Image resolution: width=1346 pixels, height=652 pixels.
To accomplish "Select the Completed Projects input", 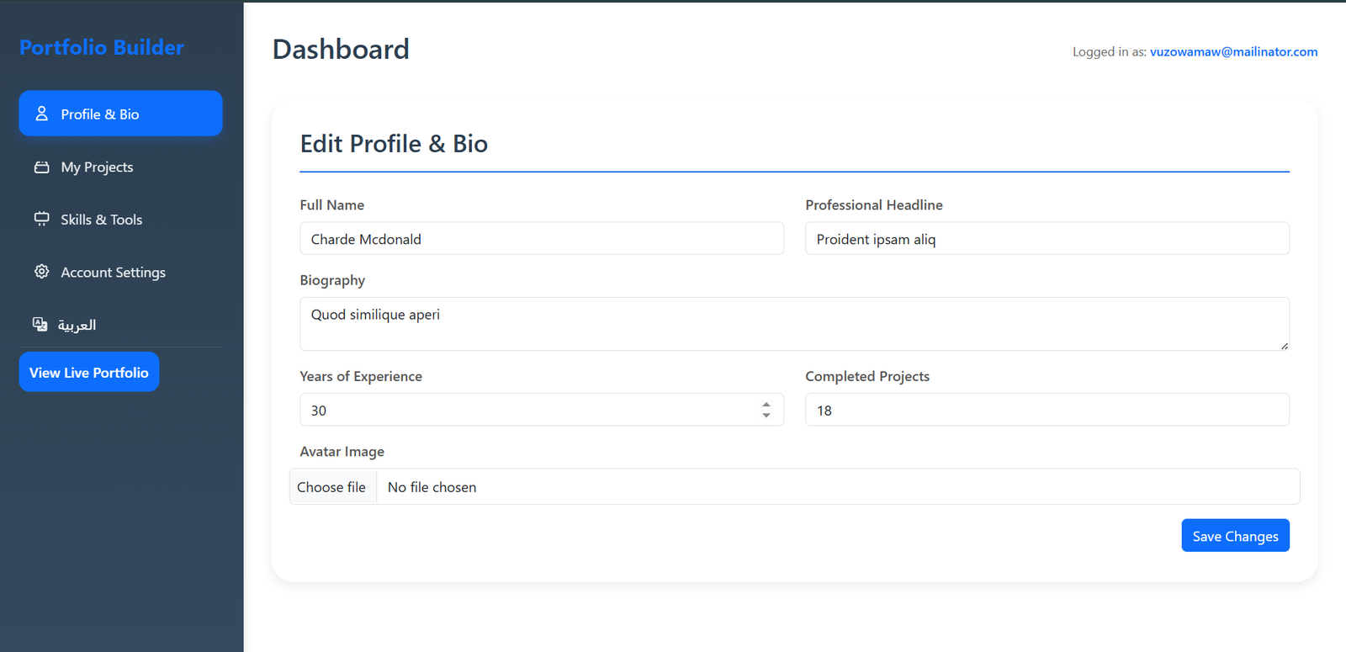I will 1047,411.
